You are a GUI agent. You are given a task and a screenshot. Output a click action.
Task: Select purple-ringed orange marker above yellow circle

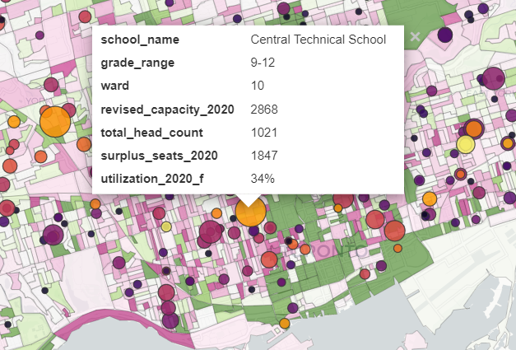point(474,128)
